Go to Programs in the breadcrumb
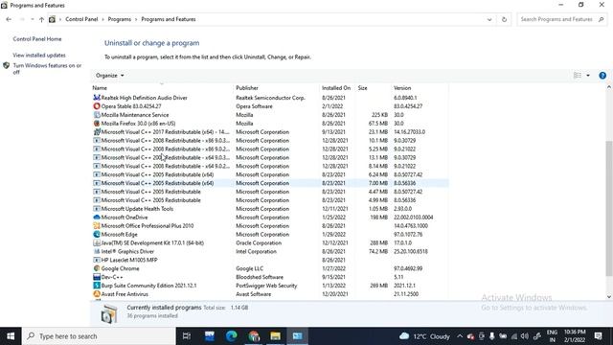 [119, 19]
